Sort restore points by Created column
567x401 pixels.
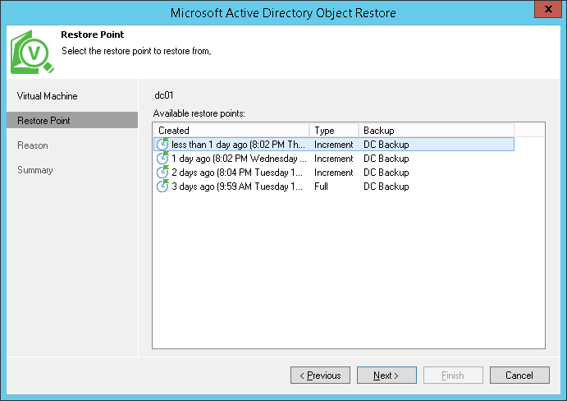(231, 131)
